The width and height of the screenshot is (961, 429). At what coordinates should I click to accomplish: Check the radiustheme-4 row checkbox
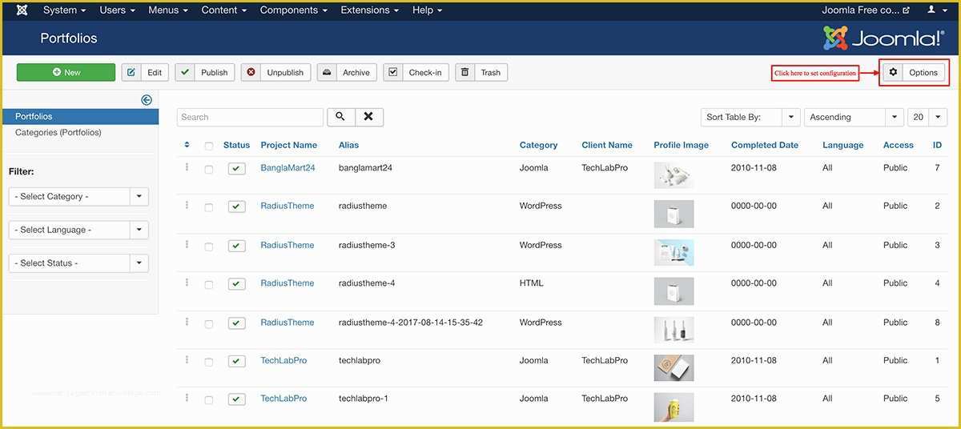pyautogui.click(x=209, y=283)
